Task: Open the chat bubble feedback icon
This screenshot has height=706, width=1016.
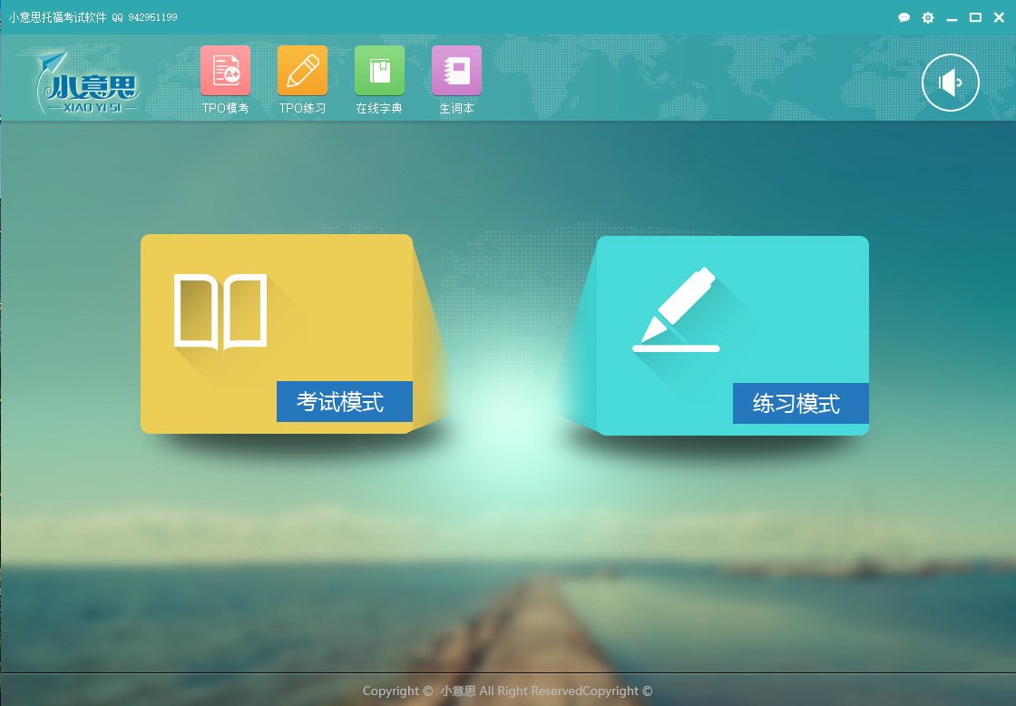Action: pos(904,17)
